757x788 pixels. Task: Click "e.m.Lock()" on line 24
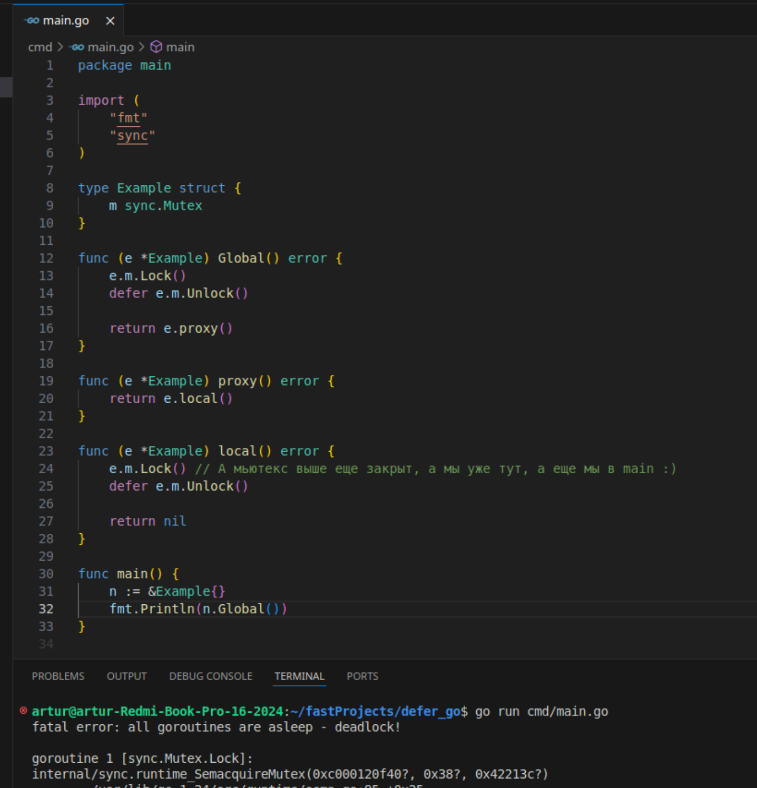[x=148, y=469]
